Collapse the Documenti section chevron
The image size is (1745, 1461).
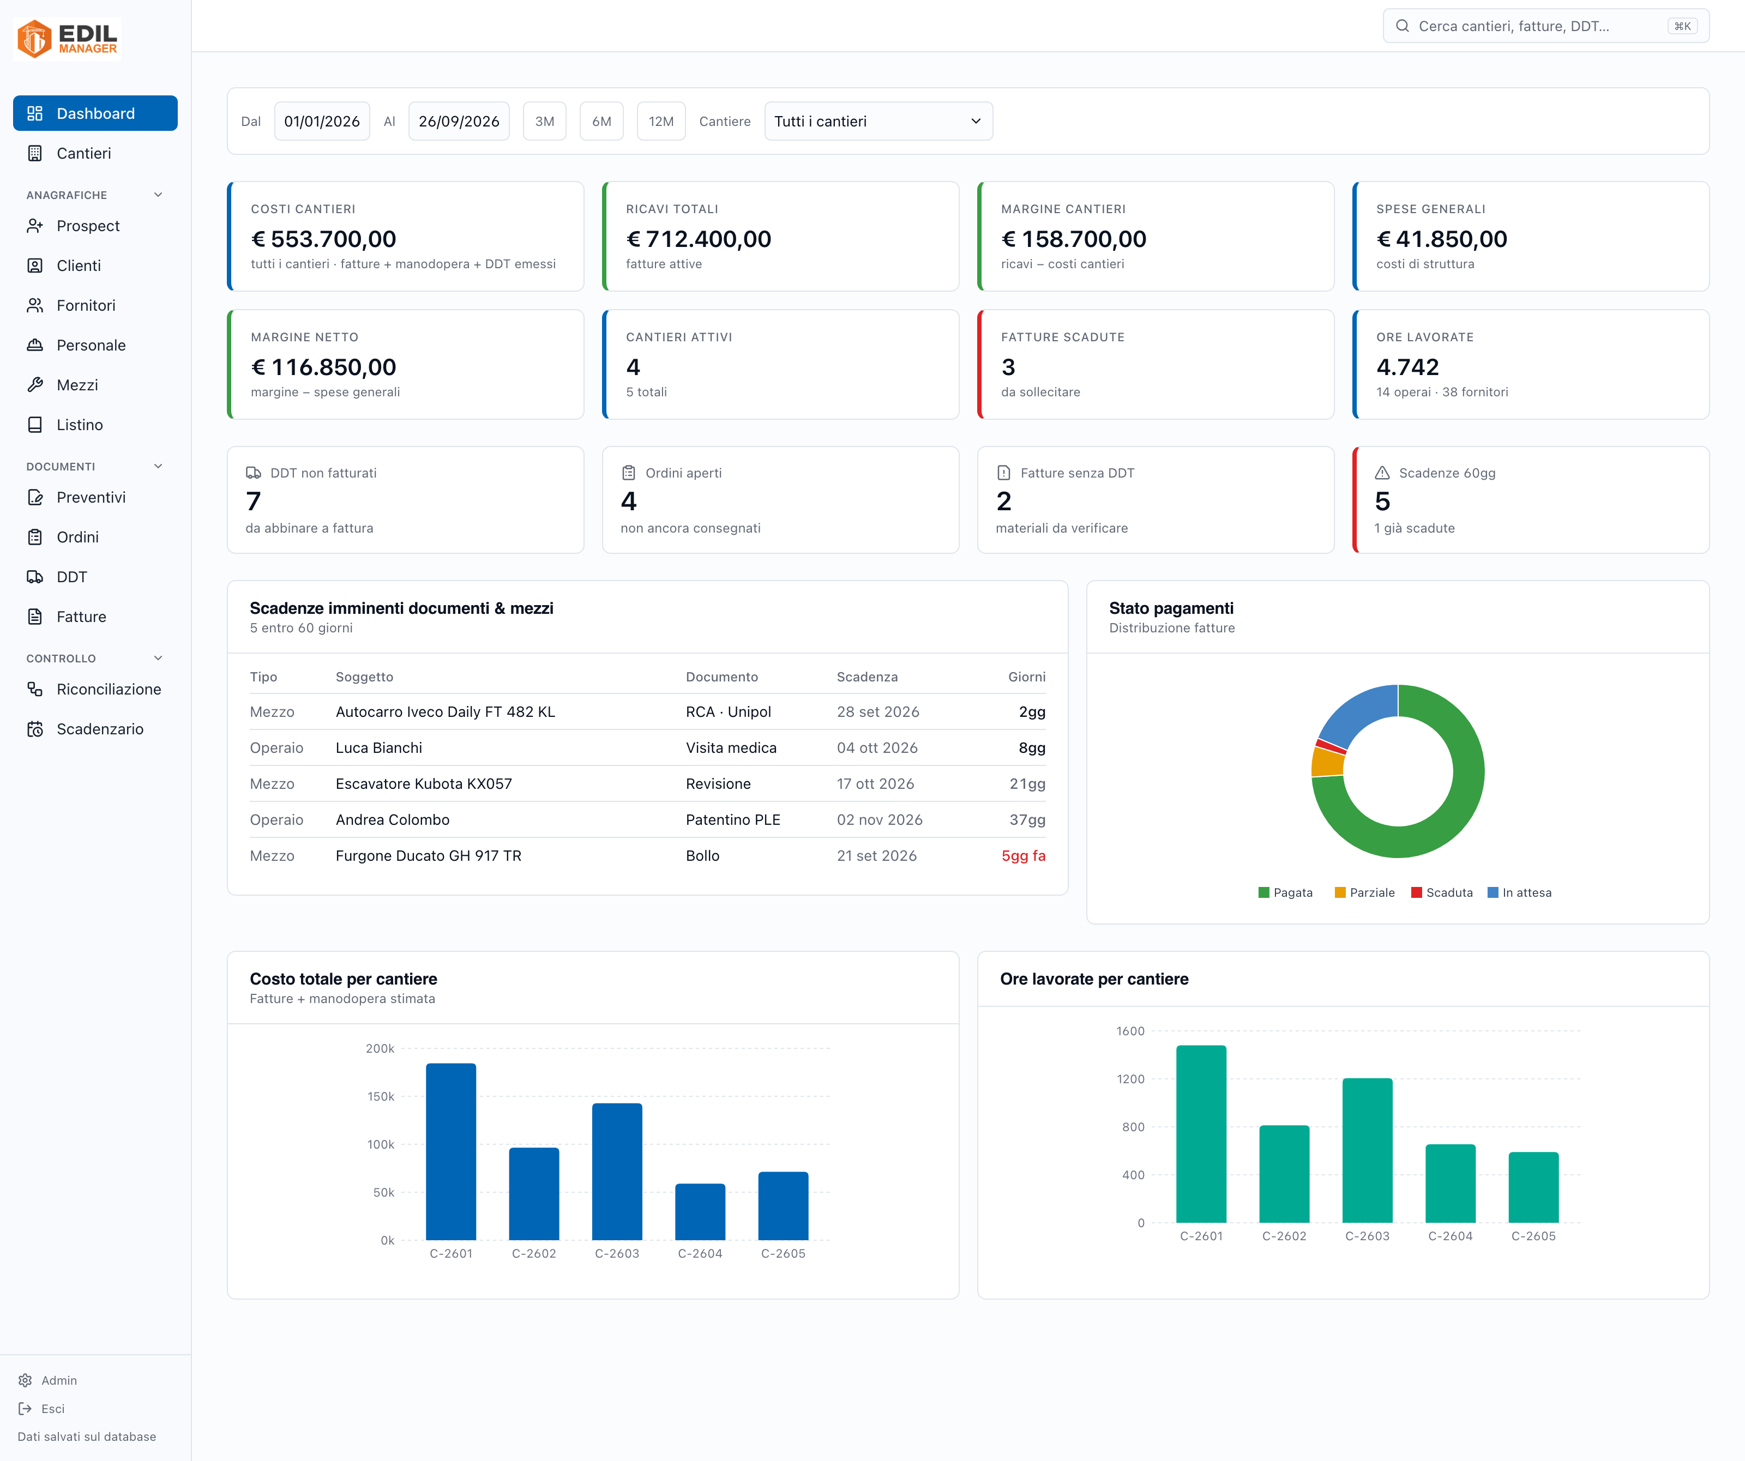pos(158,466)
